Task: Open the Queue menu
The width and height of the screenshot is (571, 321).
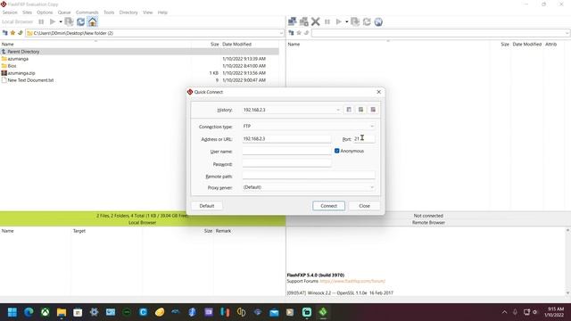Action: pyautogui.click(x=64, y=12)
